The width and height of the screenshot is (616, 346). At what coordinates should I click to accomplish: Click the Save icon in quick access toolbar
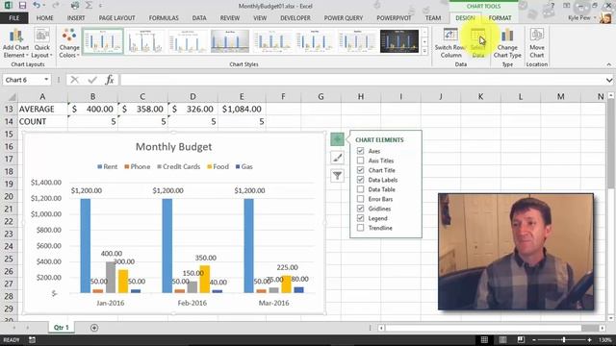coord(22,6)
